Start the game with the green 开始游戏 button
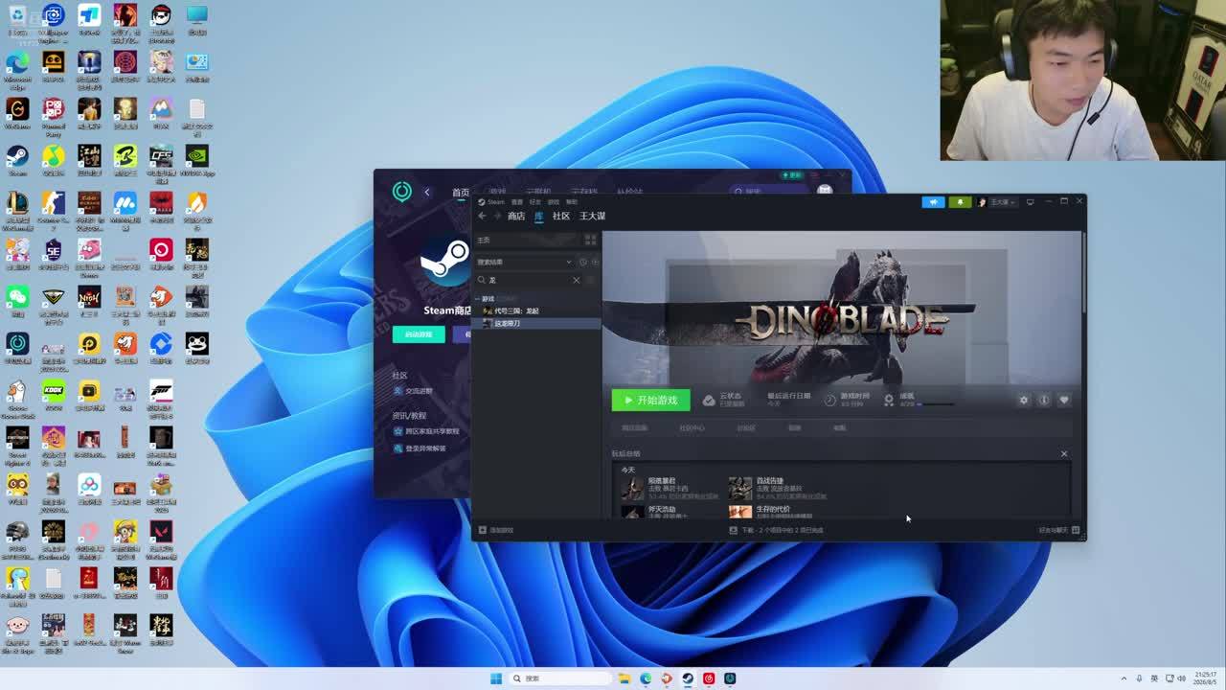The height and width of the screenshot is (690, 1226). click(x=650, y=400)
